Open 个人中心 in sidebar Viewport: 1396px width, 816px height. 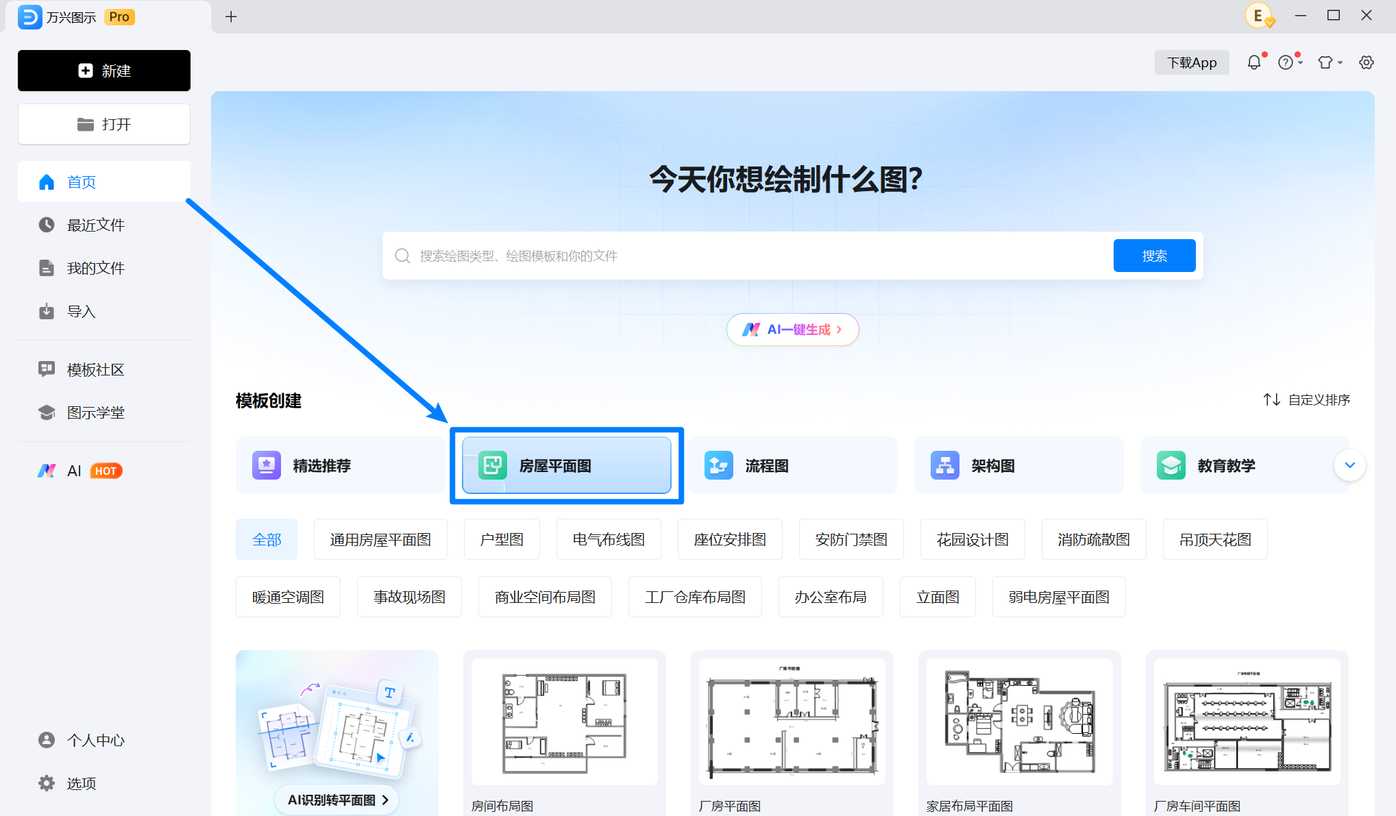pos(104,740)
